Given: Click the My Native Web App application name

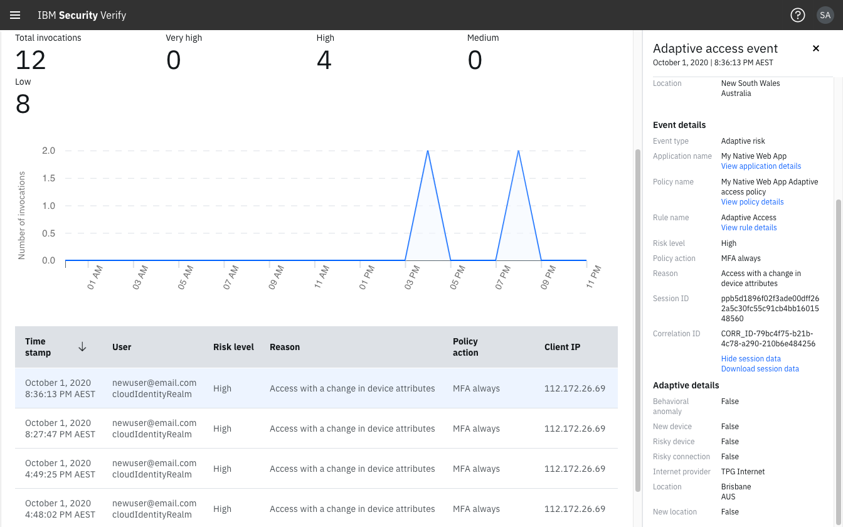Looking at the screenshot, I should [754, 156].
